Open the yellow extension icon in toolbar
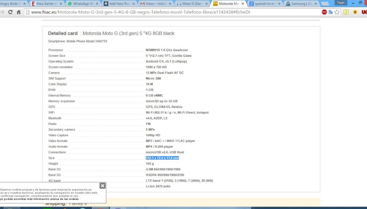 [346, 12]
